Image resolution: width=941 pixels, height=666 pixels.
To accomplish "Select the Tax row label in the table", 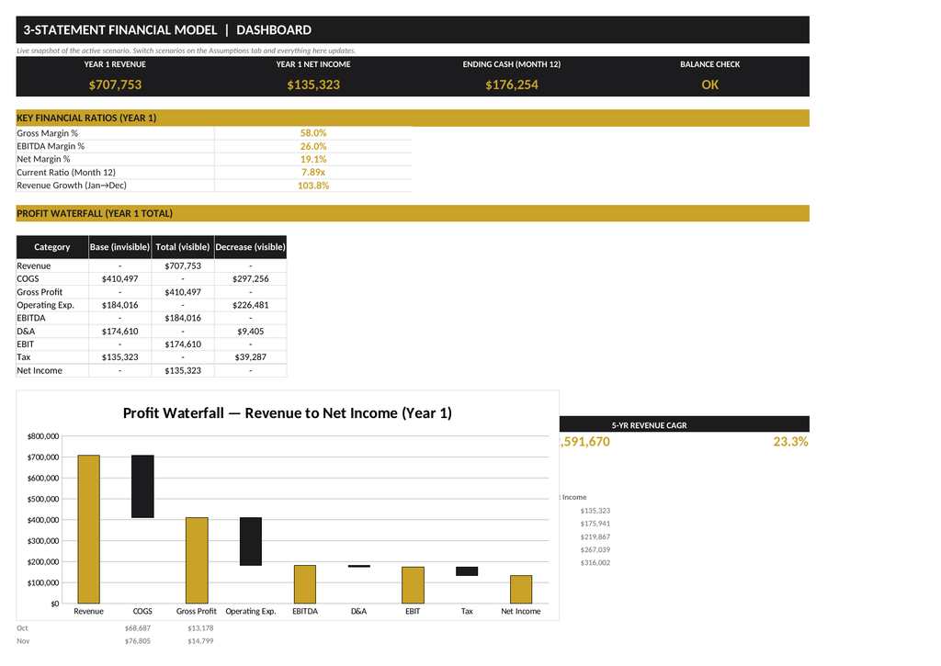I will click(23, 357).
